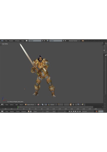The height and width of the screenshot is (152, 107).
Task: Click the Start frame field
Action: [38, 111]
